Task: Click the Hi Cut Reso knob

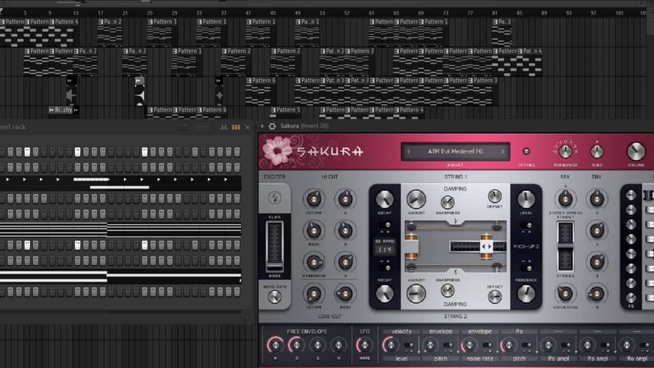Action: (313, 230)
